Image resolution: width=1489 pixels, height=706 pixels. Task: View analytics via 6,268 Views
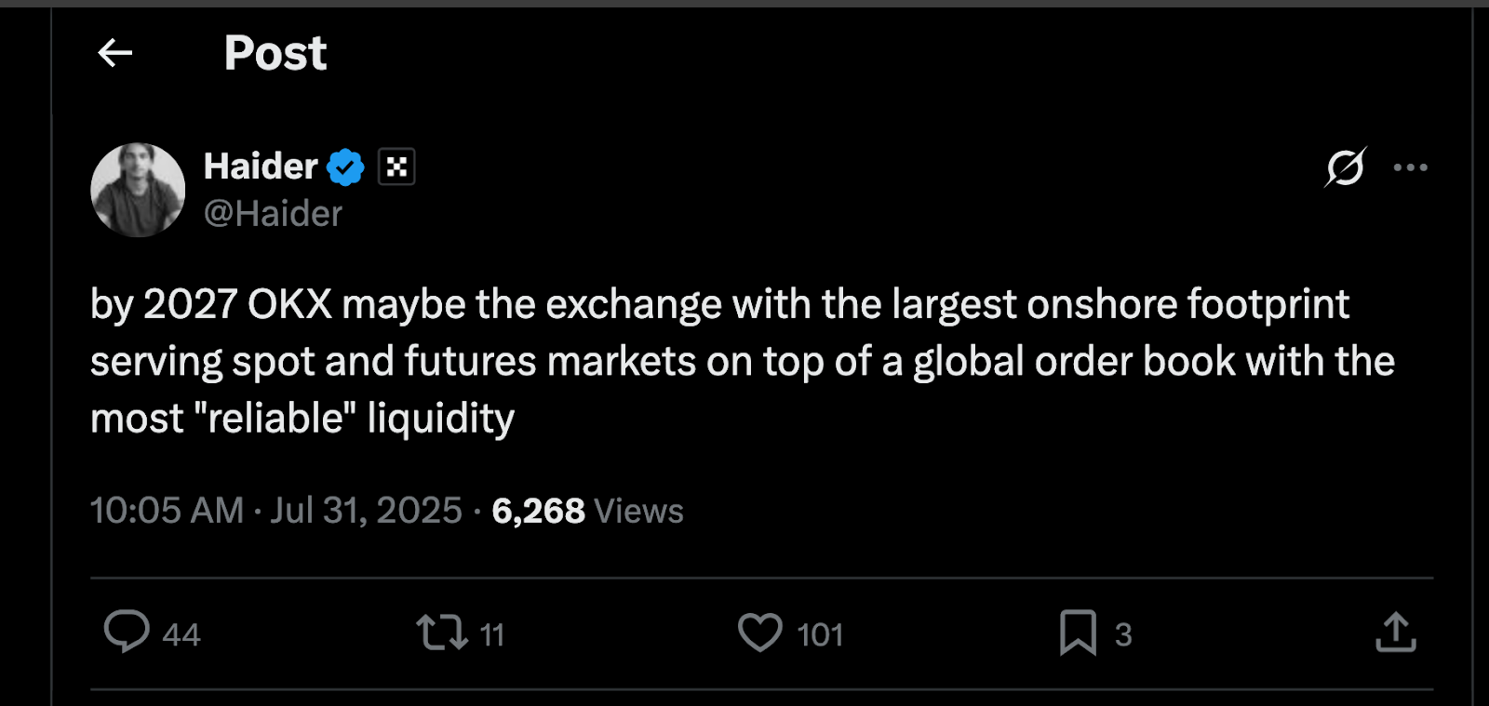[x=587, y=511]
